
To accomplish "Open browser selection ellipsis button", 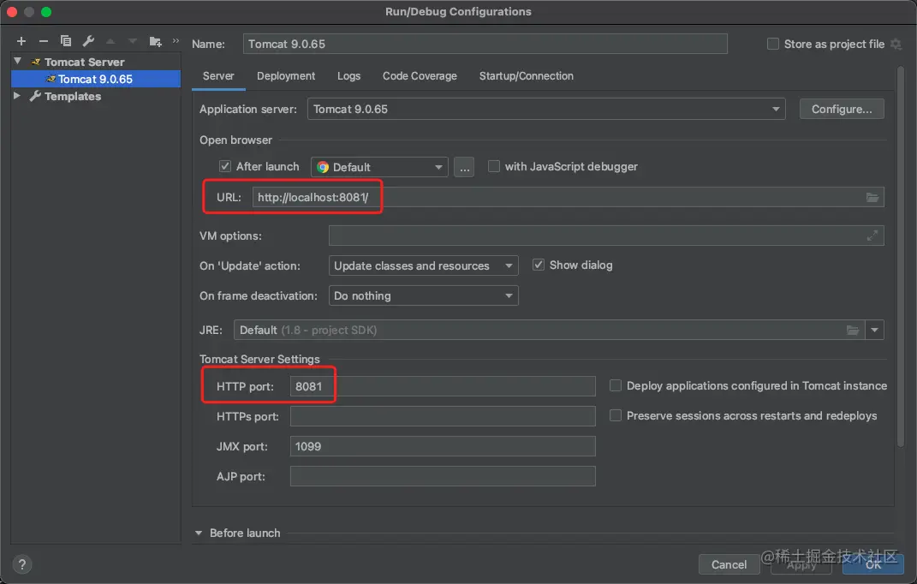I will [x=464, y=167].
